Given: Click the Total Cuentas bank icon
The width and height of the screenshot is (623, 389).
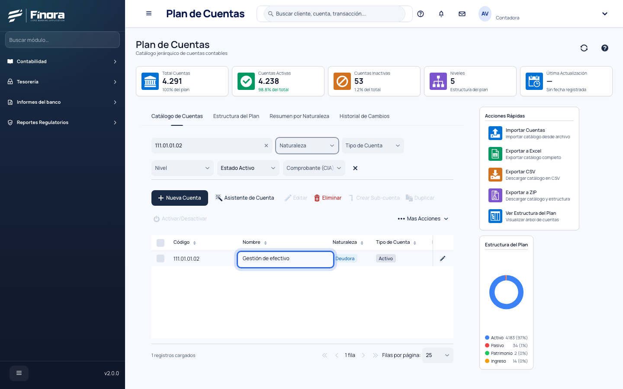Looking at the screenshot, I should coord(150,81).
